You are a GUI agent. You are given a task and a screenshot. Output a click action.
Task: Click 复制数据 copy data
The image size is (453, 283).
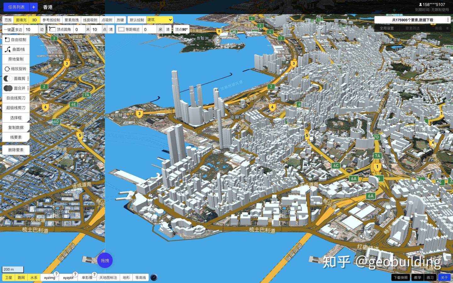[16, 127]
